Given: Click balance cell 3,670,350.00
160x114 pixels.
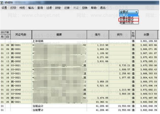Looking at the screenshot, I should point(149,65).
